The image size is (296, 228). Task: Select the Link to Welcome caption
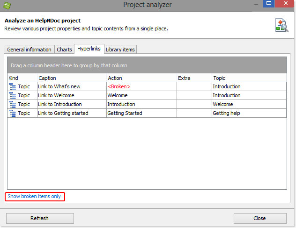[x=72, y=95]
